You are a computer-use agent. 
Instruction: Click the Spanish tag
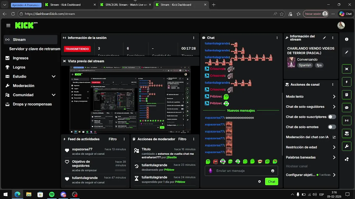click(305, 65)
